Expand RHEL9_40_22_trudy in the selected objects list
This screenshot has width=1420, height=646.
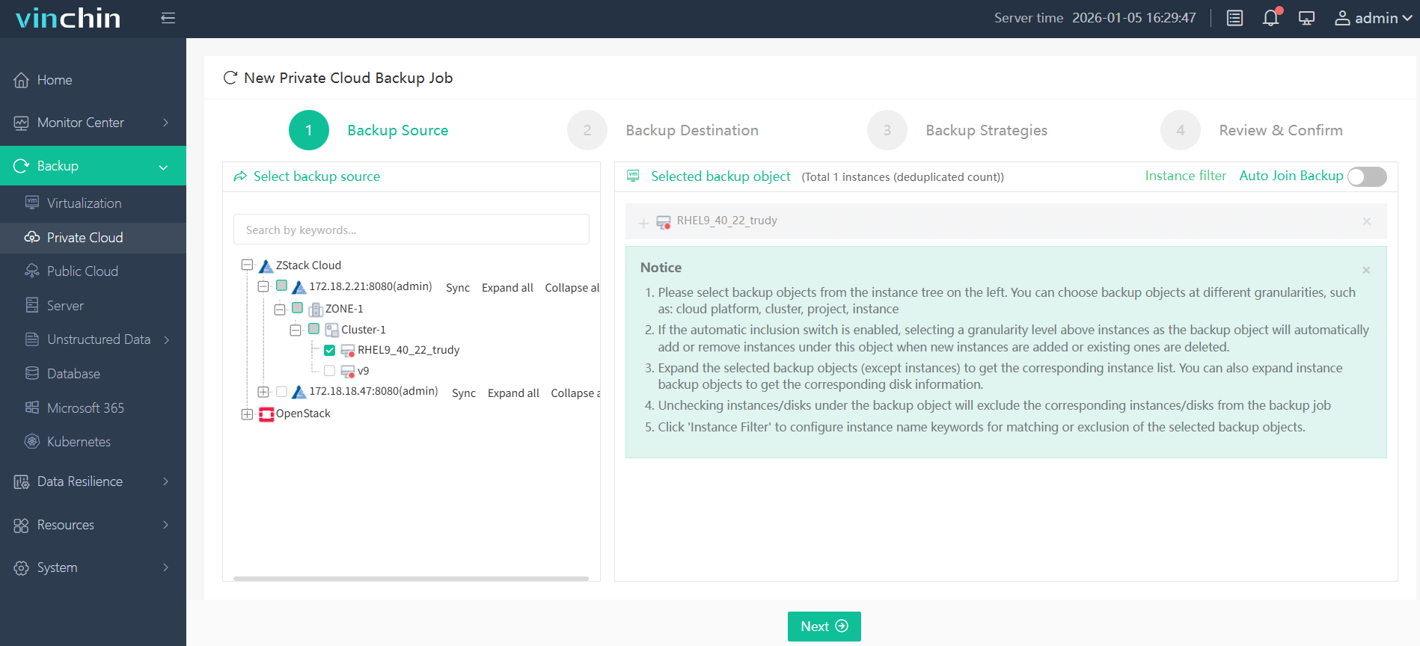pos(643,223)
